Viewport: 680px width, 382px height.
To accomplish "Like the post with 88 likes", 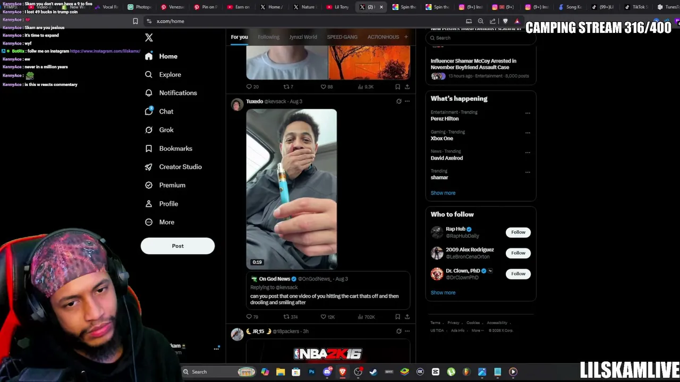I will coord(326,86).
